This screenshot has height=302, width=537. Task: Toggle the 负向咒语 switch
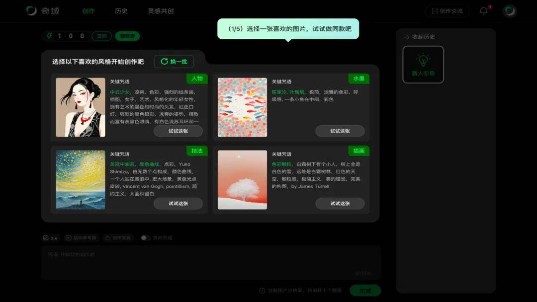[x=145, y=238]
